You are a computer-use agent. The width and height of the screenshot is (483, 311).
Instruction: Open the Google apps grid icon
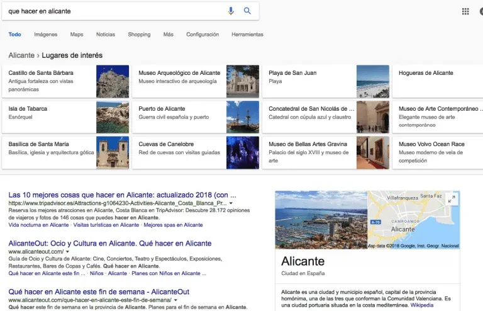[x=465, y=11]
